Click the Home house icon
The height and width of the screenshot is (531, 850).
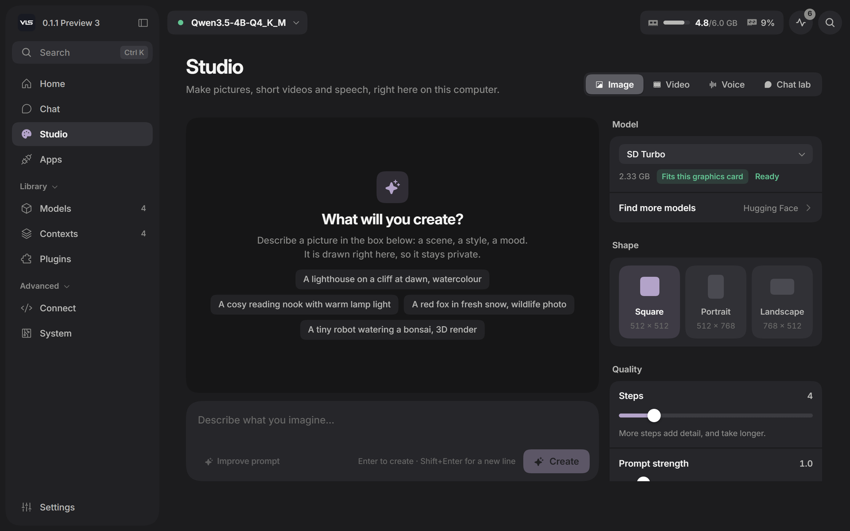[27, 84]
